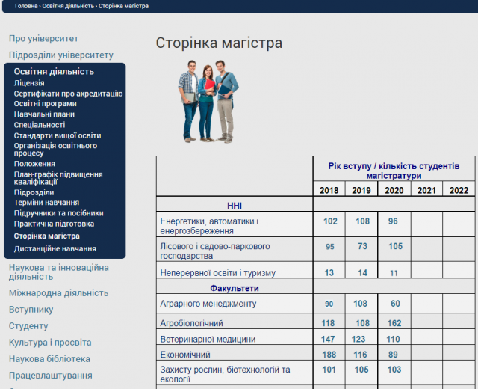Click the 2020 value 11 for Неперервної освіти

[394, 273]
